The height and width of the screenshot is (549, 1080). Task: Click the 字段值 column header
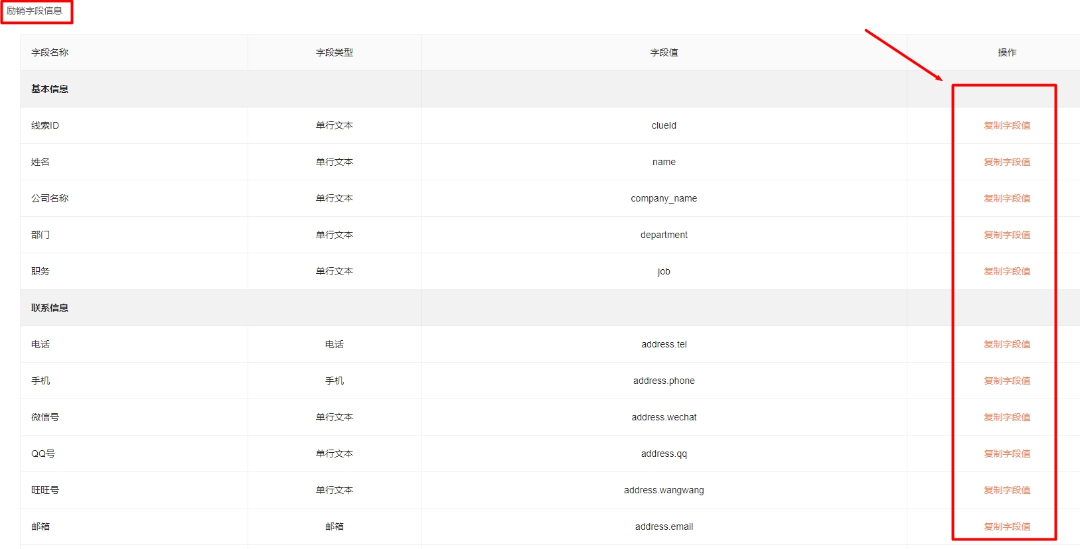(x=664, y=52)
